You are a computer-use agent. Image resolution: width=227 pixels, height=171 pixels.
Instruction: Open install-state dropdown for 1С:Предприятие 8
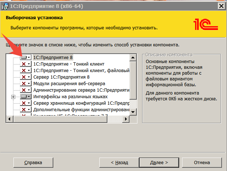[x=26, y=58]
